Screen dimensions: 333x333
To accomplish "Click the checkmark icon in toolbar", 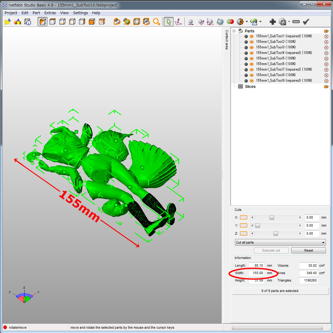I will pyautogui.click(x=306, y=22).
